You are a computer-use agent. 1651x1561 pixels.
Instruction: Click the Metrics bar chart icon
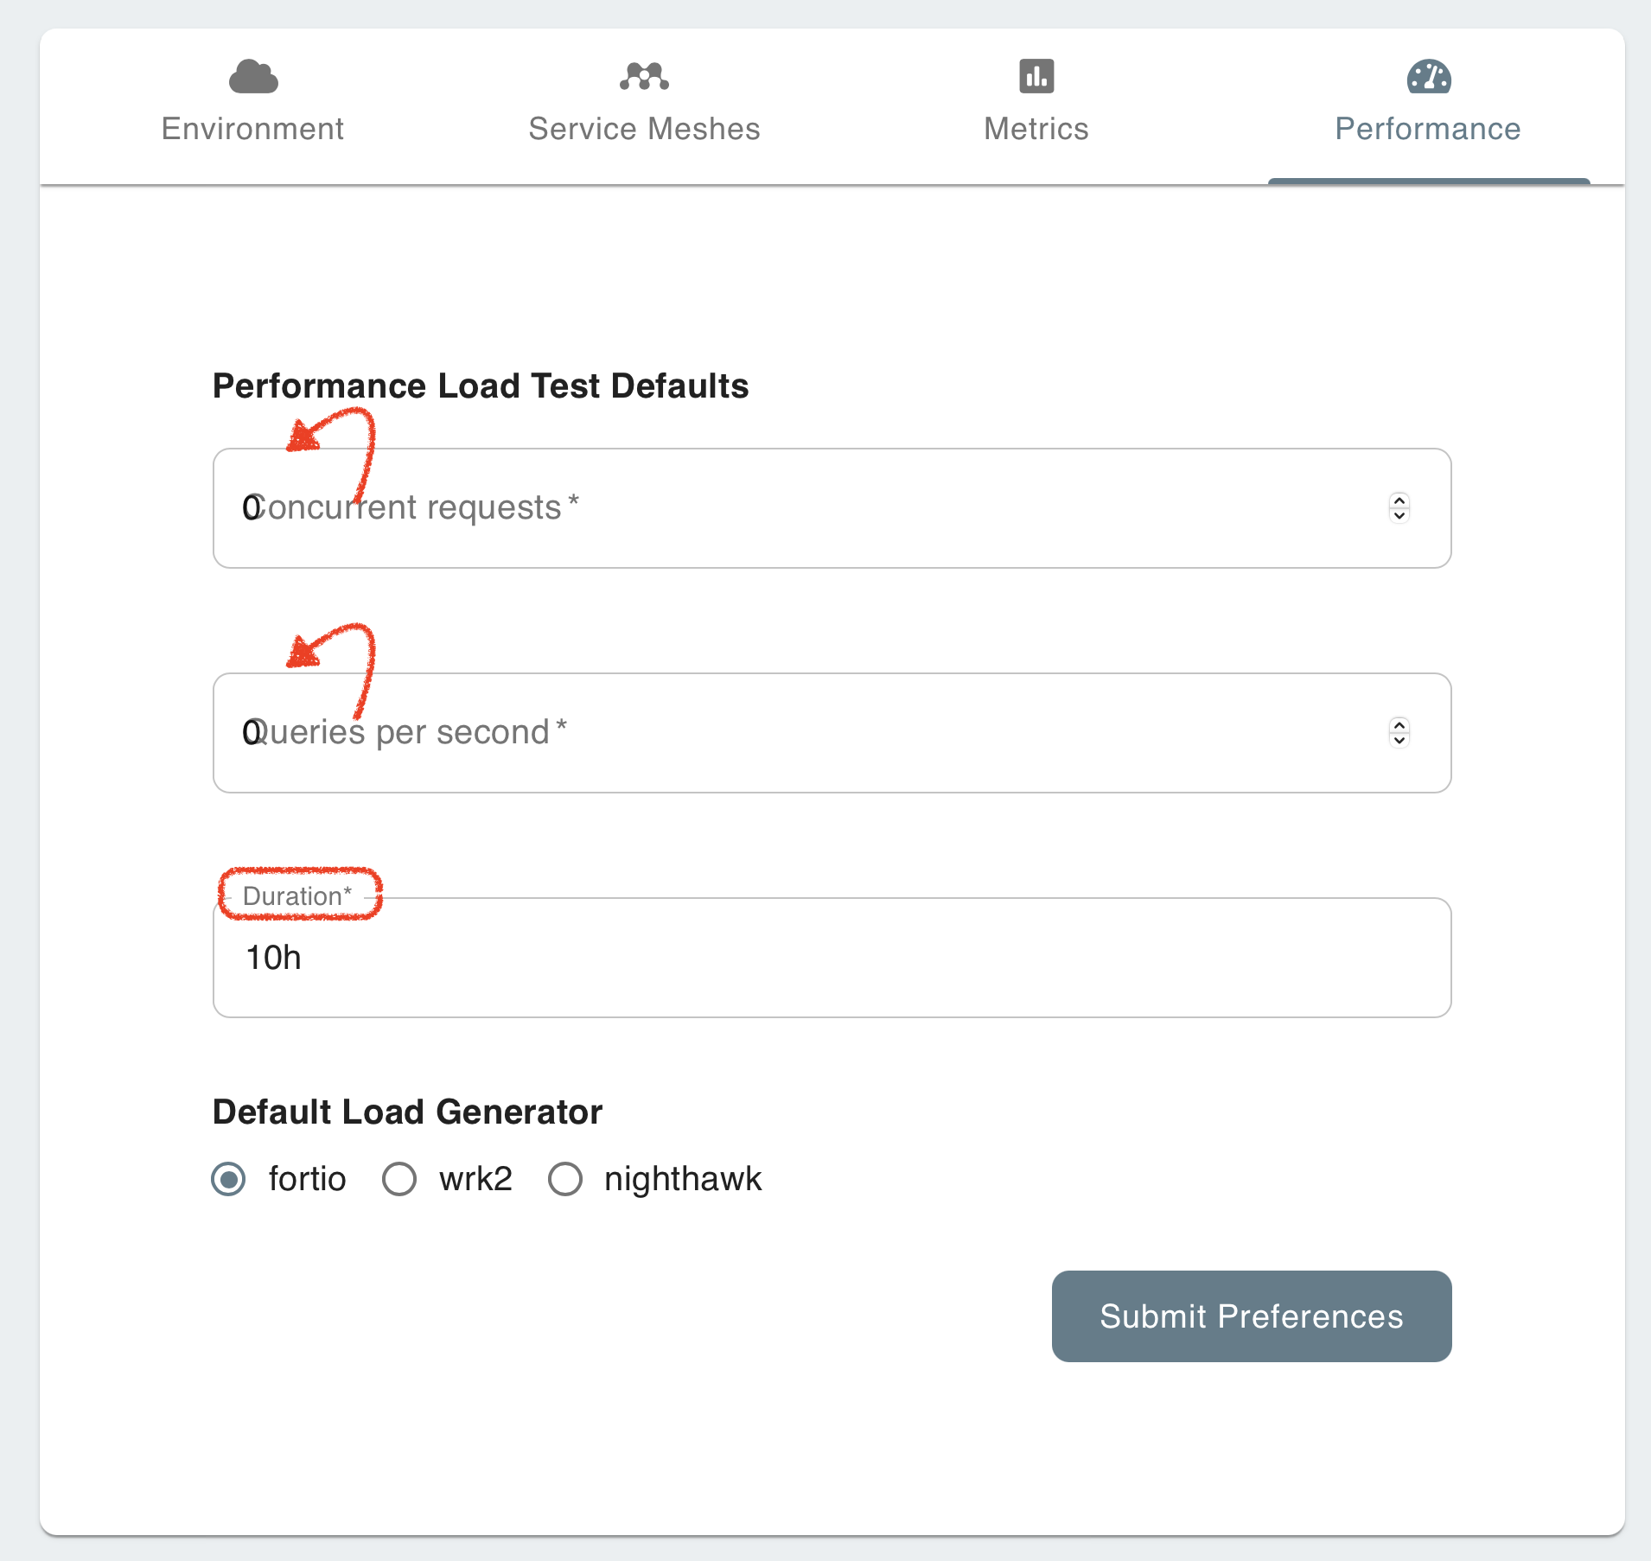coord(1035,76)
